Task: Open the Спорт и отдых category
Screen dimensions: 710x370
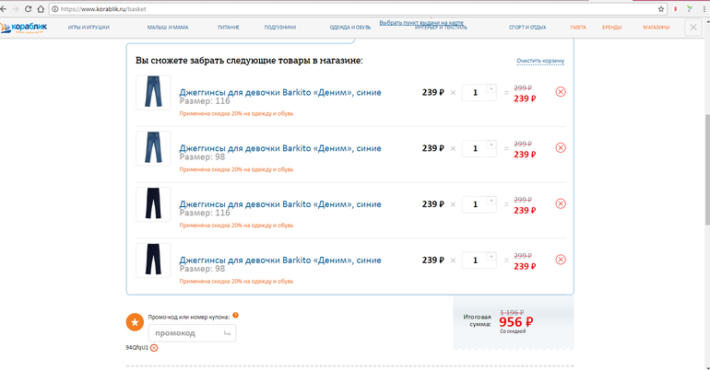Action: tap(527, 28)
